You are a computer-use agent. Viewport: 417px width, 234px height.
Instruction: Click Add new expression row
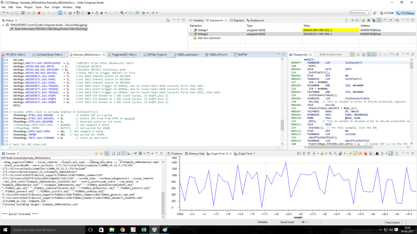pos(209,38)
